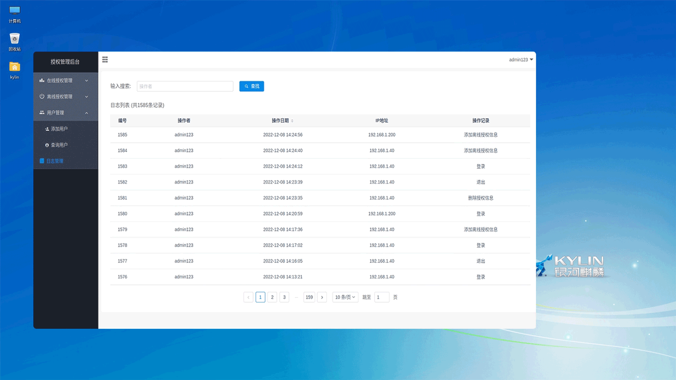This screenshot has width=676, height=380.
Task: Jump to last page 159
Action: coord(309,297)
